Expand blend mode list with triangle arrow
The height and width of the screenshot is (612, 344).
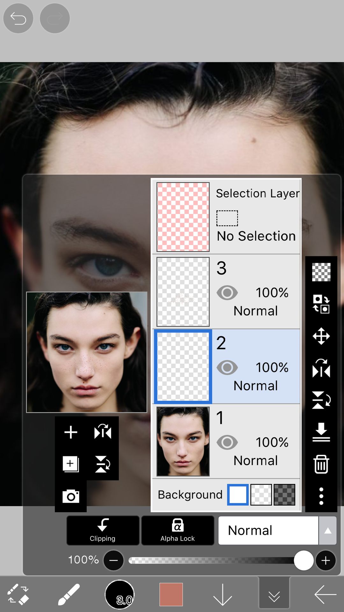[x=328, y=530]
